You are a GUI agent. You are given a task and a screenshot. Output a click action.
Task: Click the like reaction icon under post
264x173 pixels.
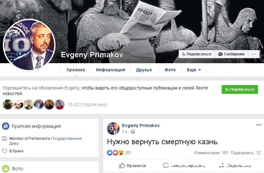coord(110,153)
